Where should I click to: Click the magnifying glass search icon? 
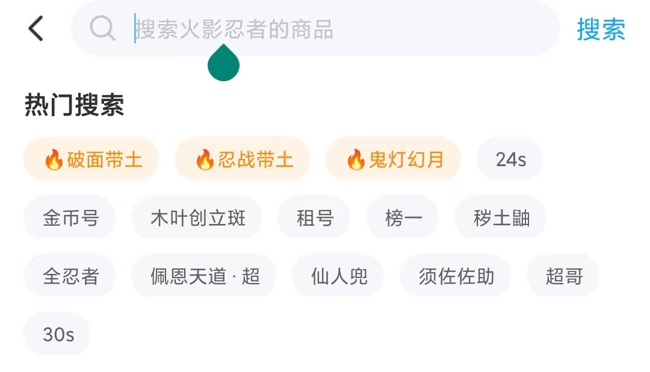pos(102,29)
